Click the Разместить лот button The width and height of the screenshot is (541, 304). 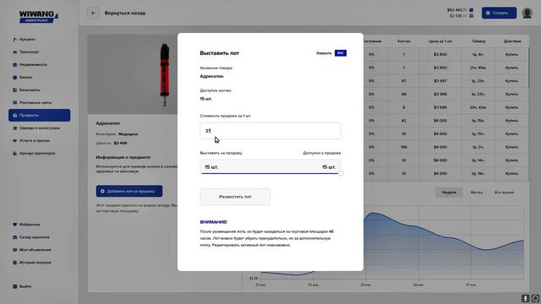pyautogui.click(x=235, y=197)
